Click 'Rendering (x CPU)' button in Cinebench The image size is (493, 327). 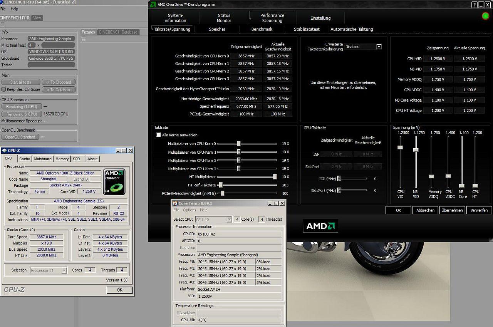pyautogui.click(x=22, y=114)
